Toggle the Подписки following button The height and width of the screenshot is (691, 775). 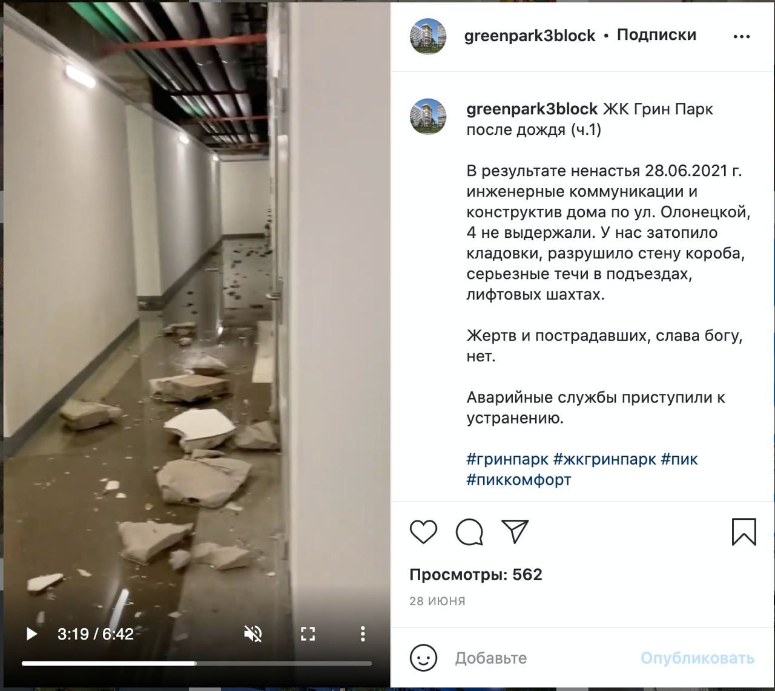(656, 35)
